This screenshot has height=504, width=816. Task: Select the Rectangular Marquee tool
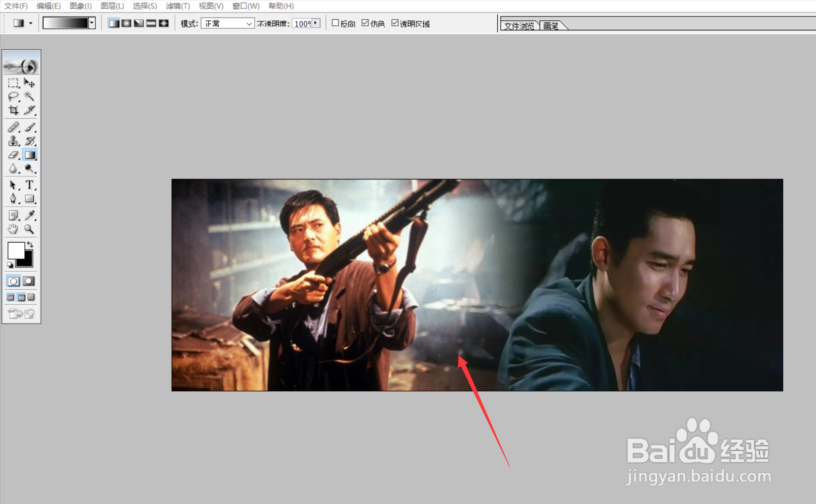[x=13, y=83]
